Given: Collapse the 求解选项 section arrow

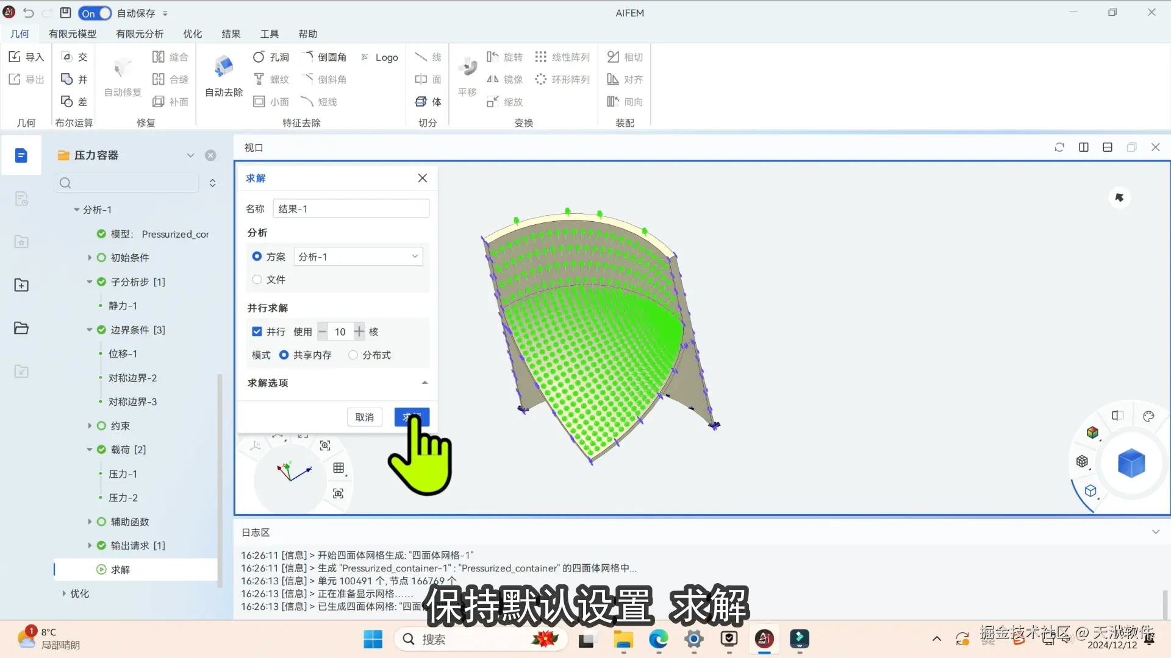Looking at the screenshot, I should 424,383.
